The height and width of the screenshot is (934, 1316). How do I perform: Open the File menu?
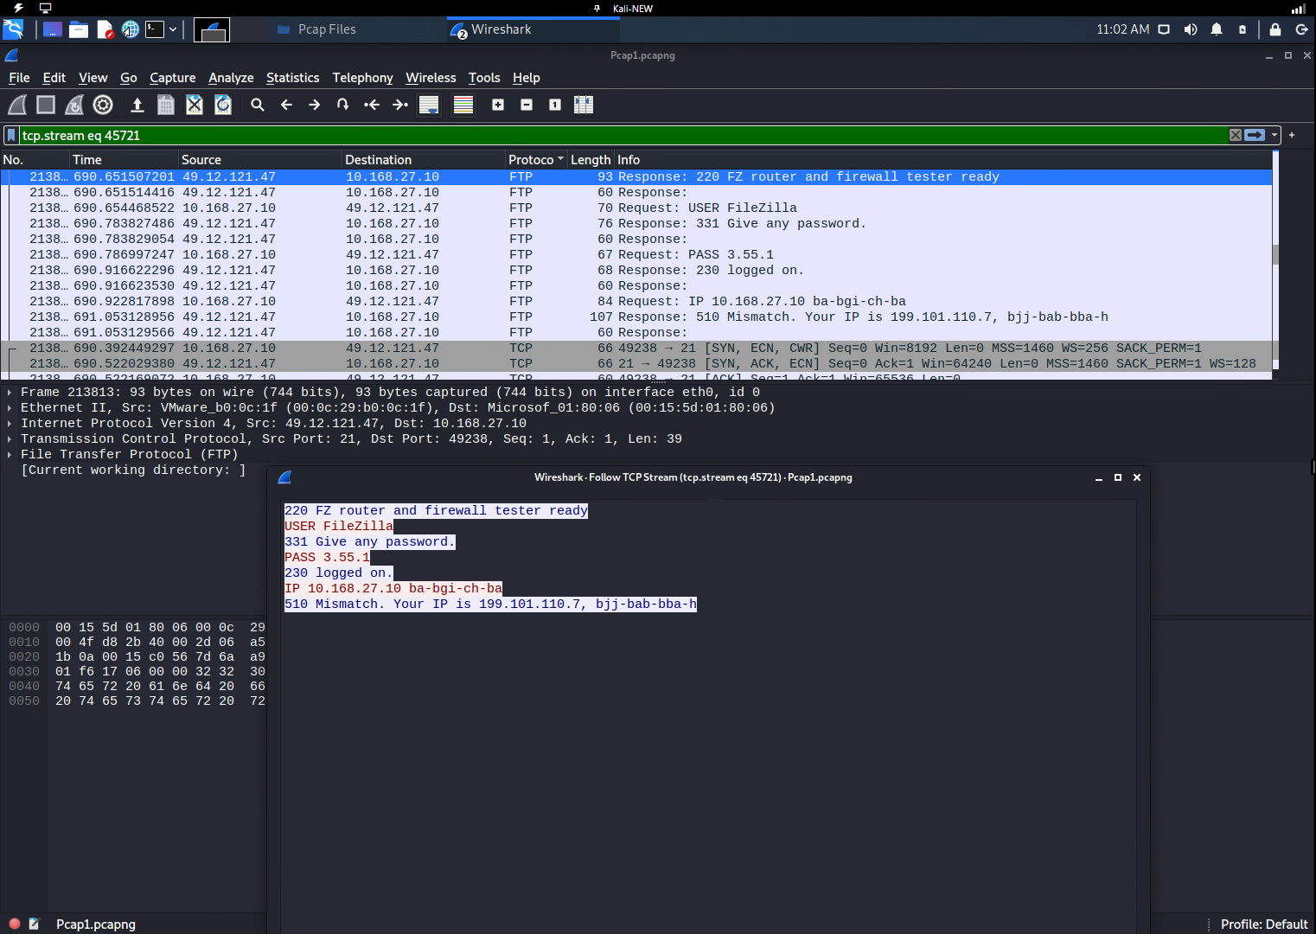[x=19, y=78]
